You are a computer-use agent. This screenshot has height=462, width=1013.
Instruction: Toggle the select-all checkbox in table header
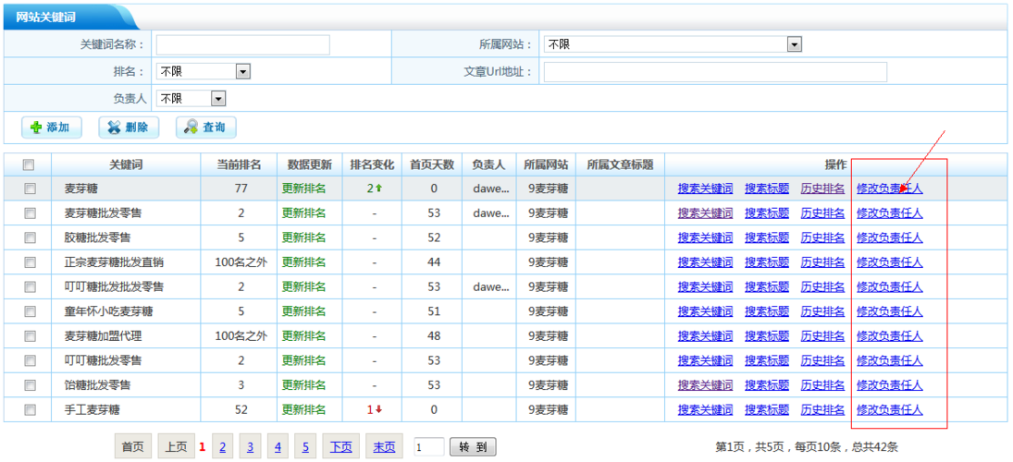click(x=29, y=165)
